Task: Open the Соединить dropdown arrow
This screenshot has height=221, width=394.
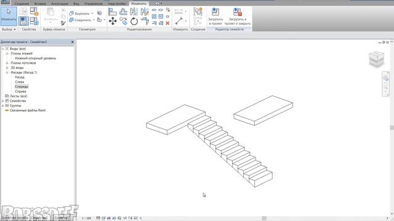Action: click(x=94, y=20)
